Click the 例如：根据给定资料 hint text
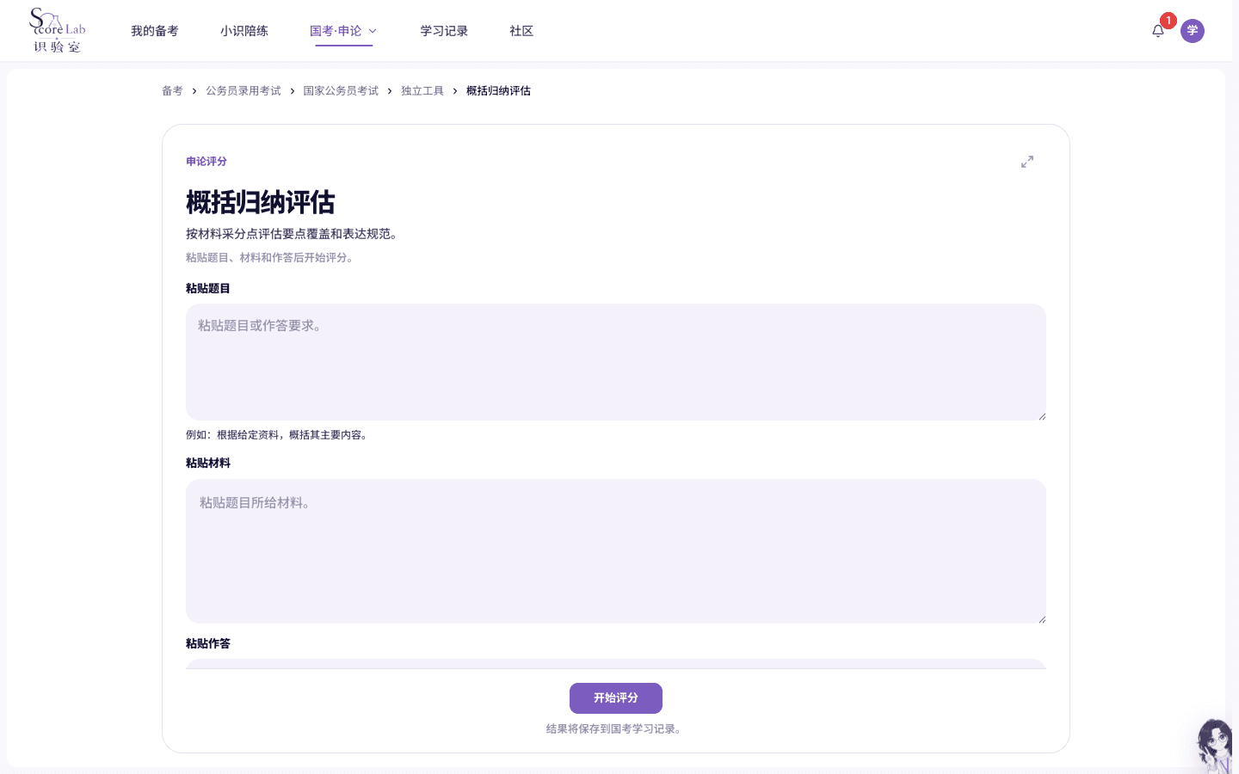1239x774 pixels. point(279,435)
